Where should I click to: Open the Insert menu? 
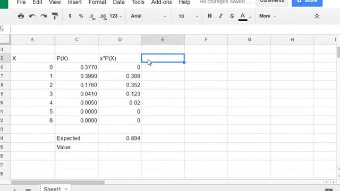[74, 2]
